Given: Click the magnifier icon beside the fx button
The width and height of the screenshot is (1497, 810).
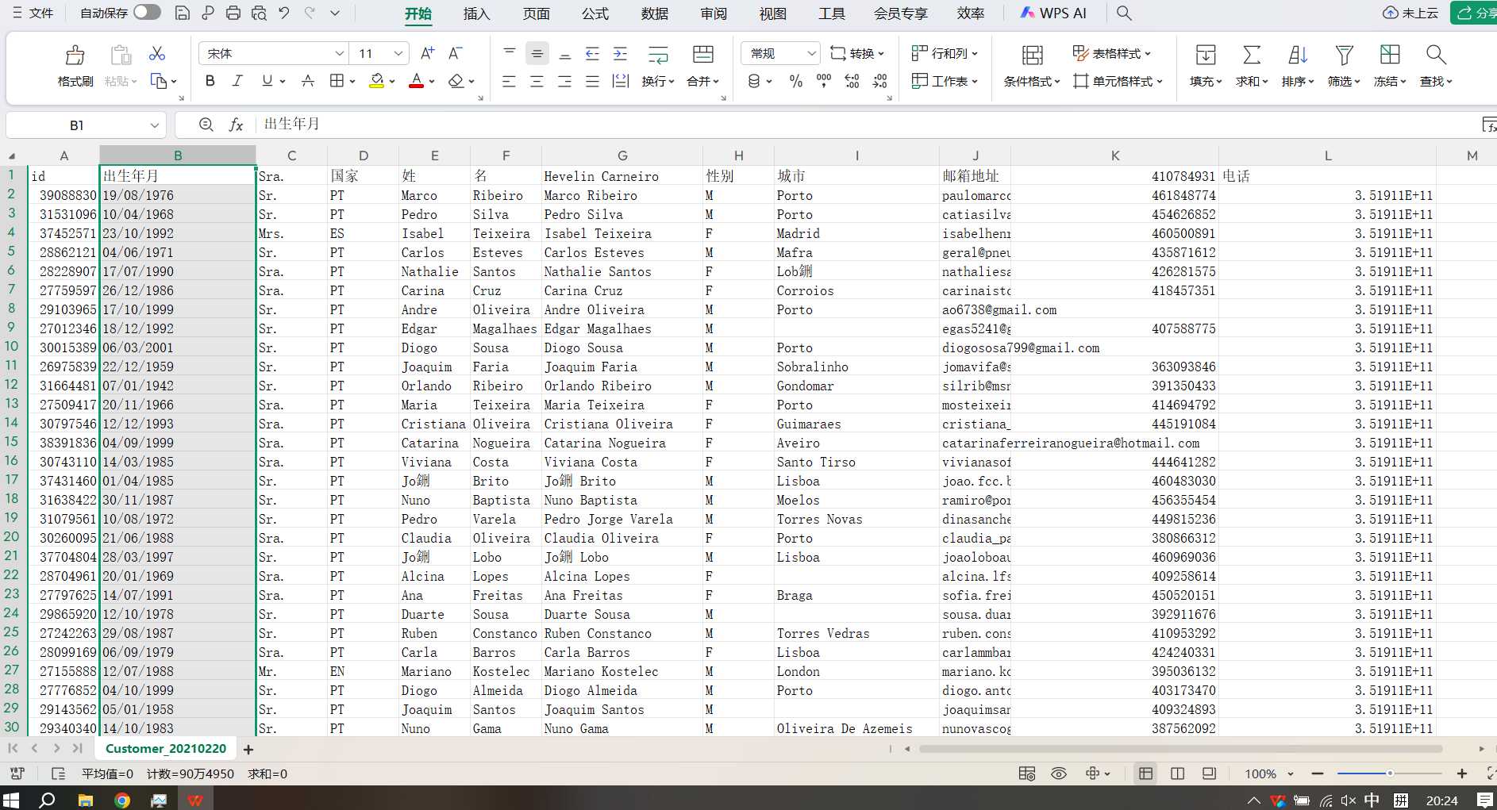Looking at the screenshot, I should pyautogui.click(x=206, y=125).
